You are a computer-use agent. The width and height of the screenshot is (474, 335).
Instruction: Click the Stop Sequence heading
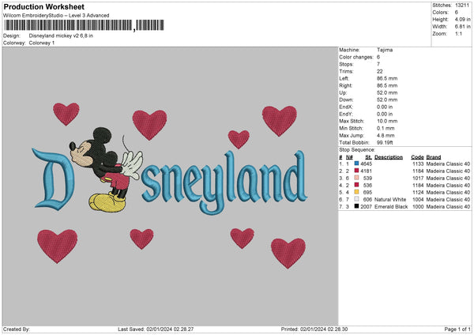(358, 149)
